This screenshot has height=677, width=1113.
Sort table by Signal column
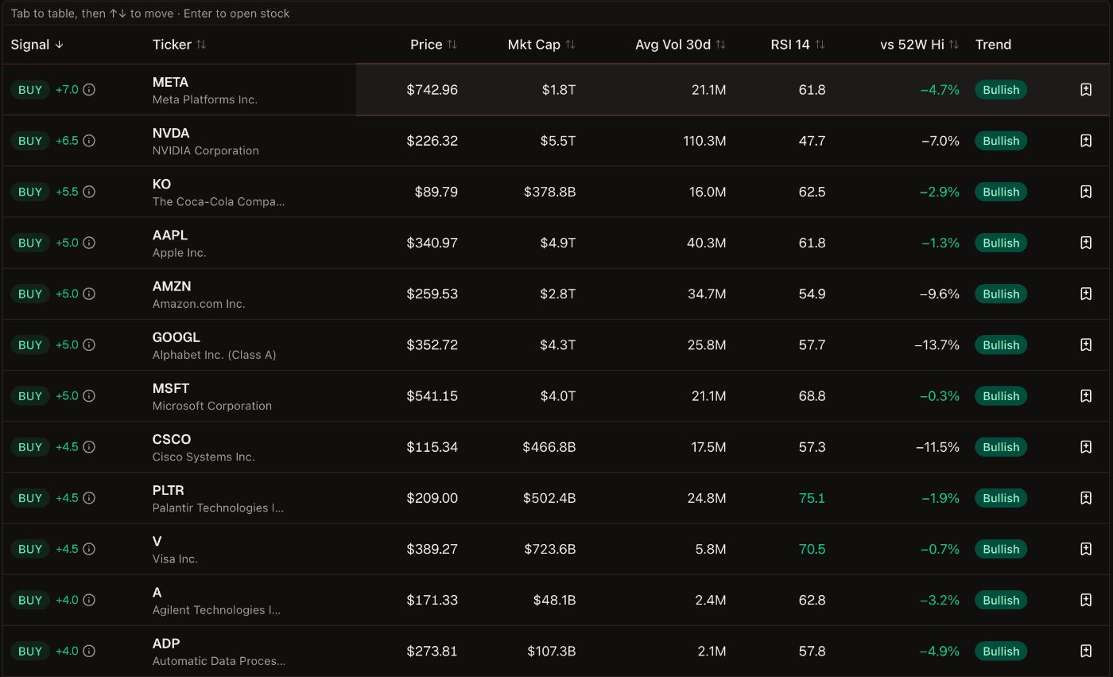pos(37,45)
